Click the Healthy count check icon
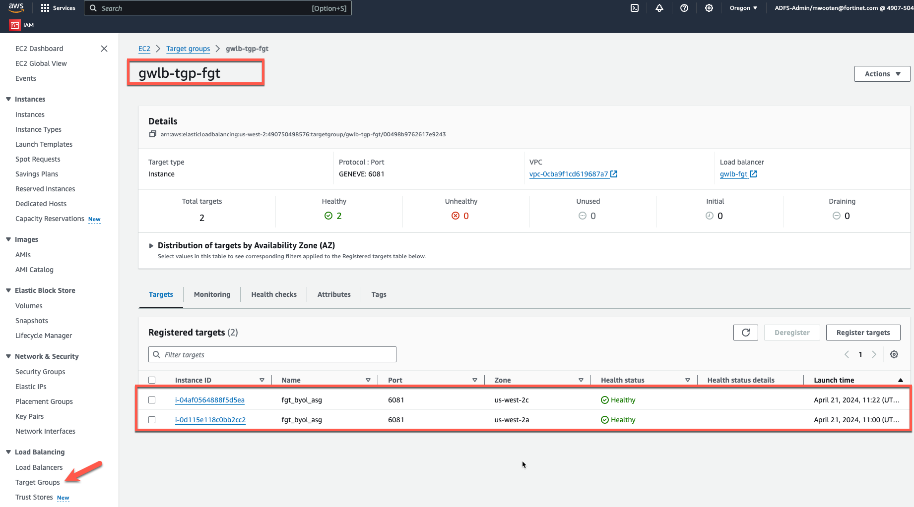914x507 pixels. pyautogui.click(x=328, y=216)
